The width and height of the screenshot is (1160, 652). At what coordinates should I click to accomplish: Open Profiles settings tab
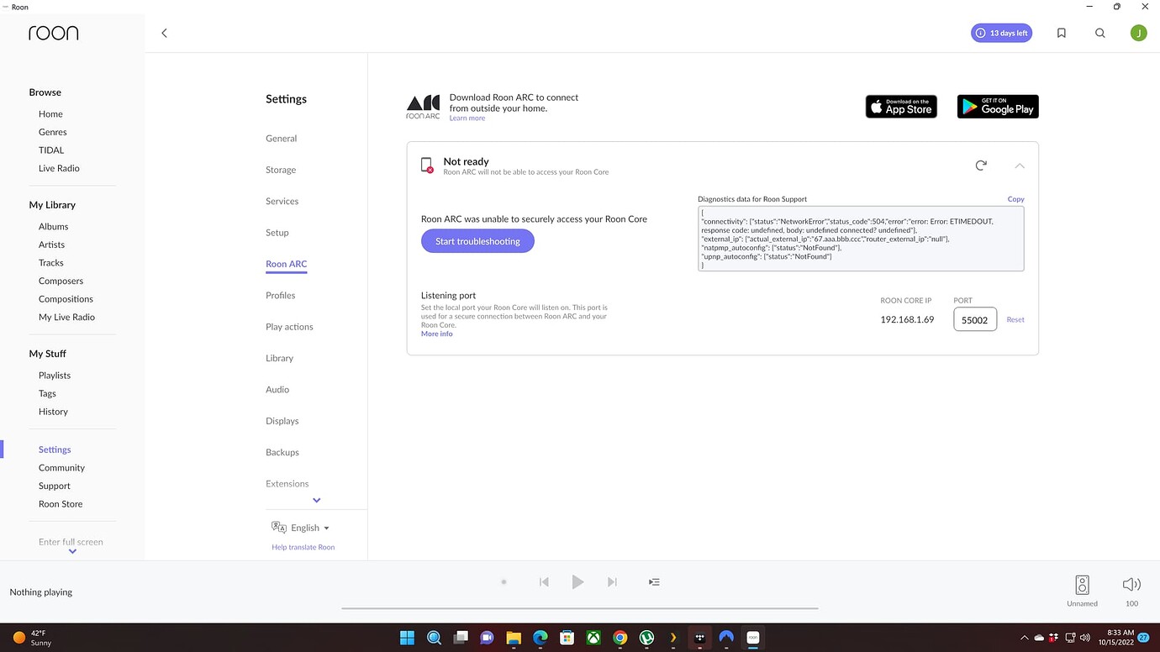(280, 295)
